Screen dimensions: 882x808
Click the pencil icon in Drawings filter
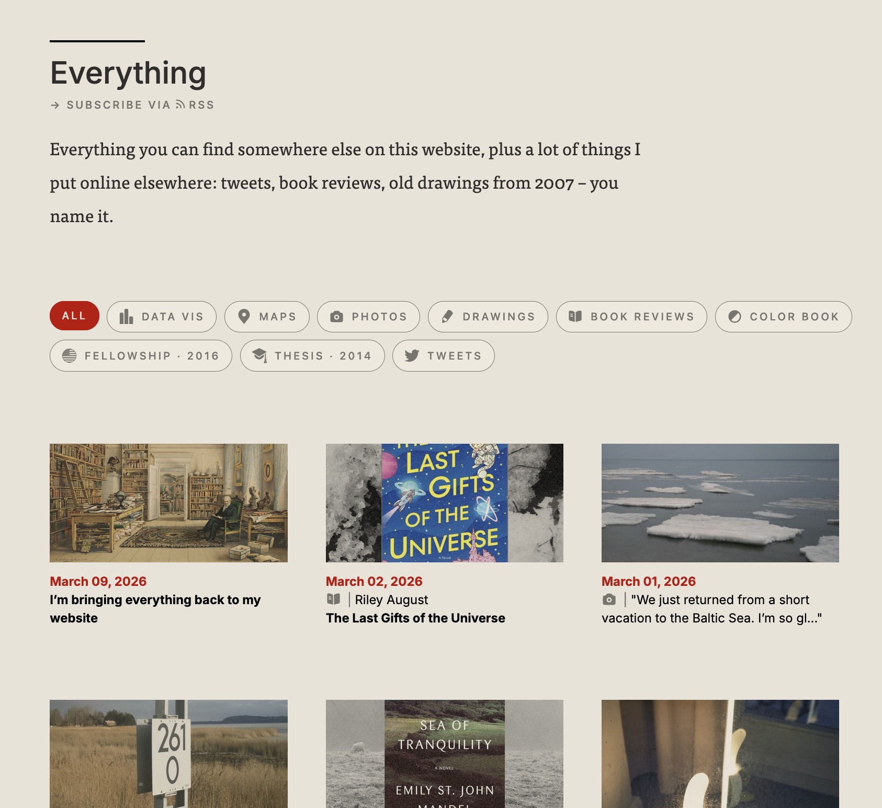(x=447, y=317)
